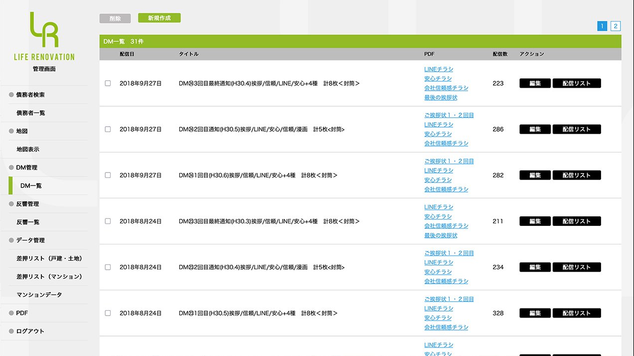Open 配信リスト for the 286-delivery row
Screen dimensions: 634x356
tap(576, 129)
